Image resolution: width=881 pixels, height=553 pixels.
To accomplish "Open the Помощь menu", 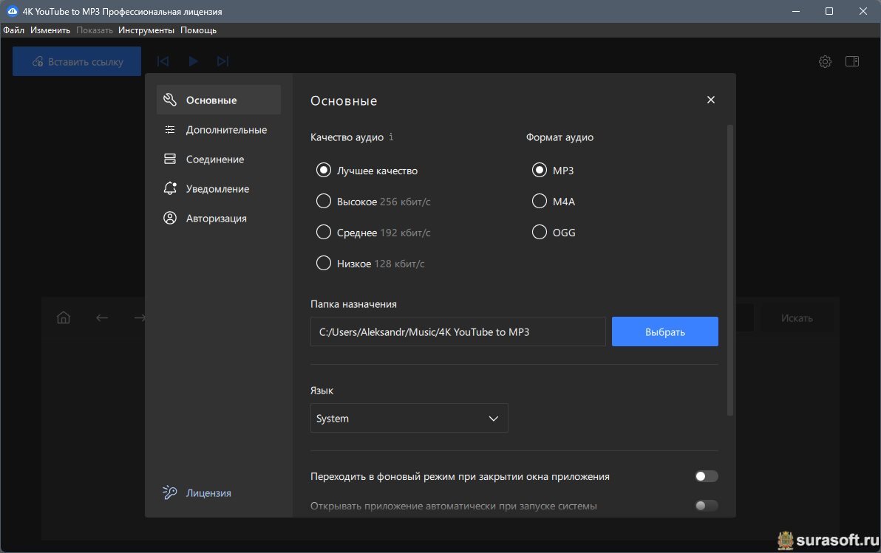I will [198, 30].
